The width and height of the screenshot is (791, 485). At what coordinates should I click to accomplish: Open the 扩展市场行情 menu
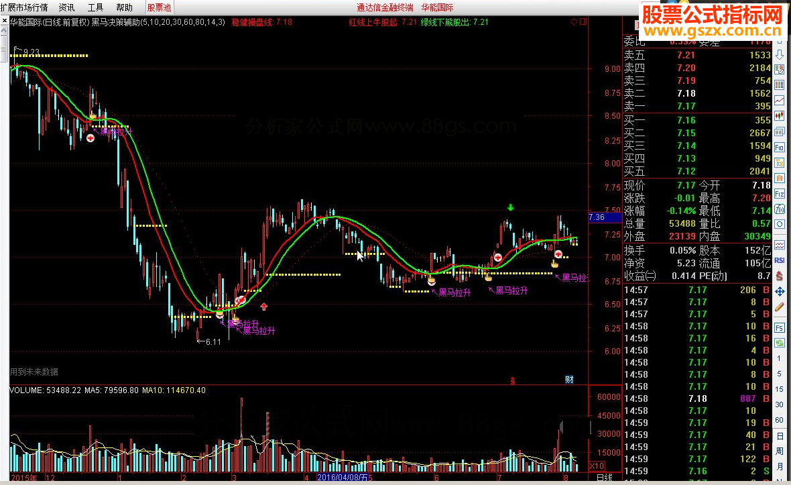(x=24, y=7)
